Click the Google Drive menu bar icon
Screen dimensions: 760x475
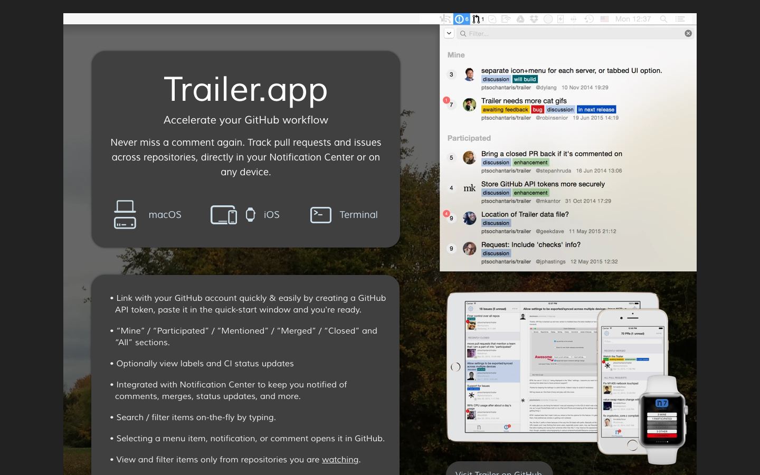click(520, 19)
